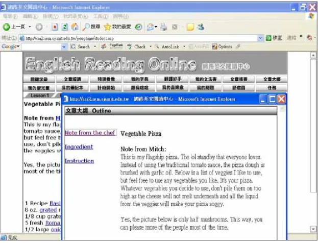Viewport: 318px width, 243px height.
Task: Open the back-history dropdown next to 上一頁
Action: coord(30,27)
